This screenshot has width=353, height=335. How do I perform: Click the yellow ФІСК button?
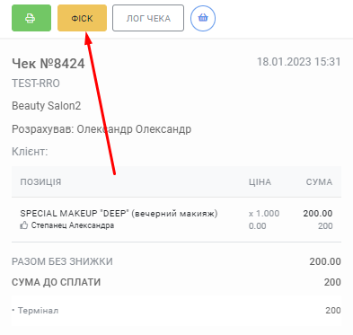pos(82,18)
